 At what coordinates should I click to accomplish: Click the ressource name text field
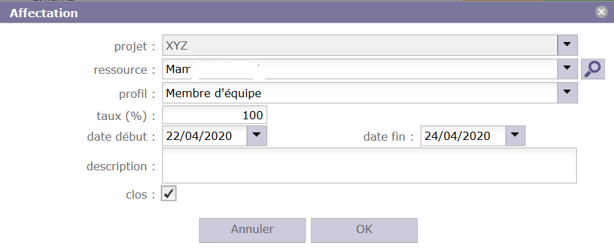(360, 69)
